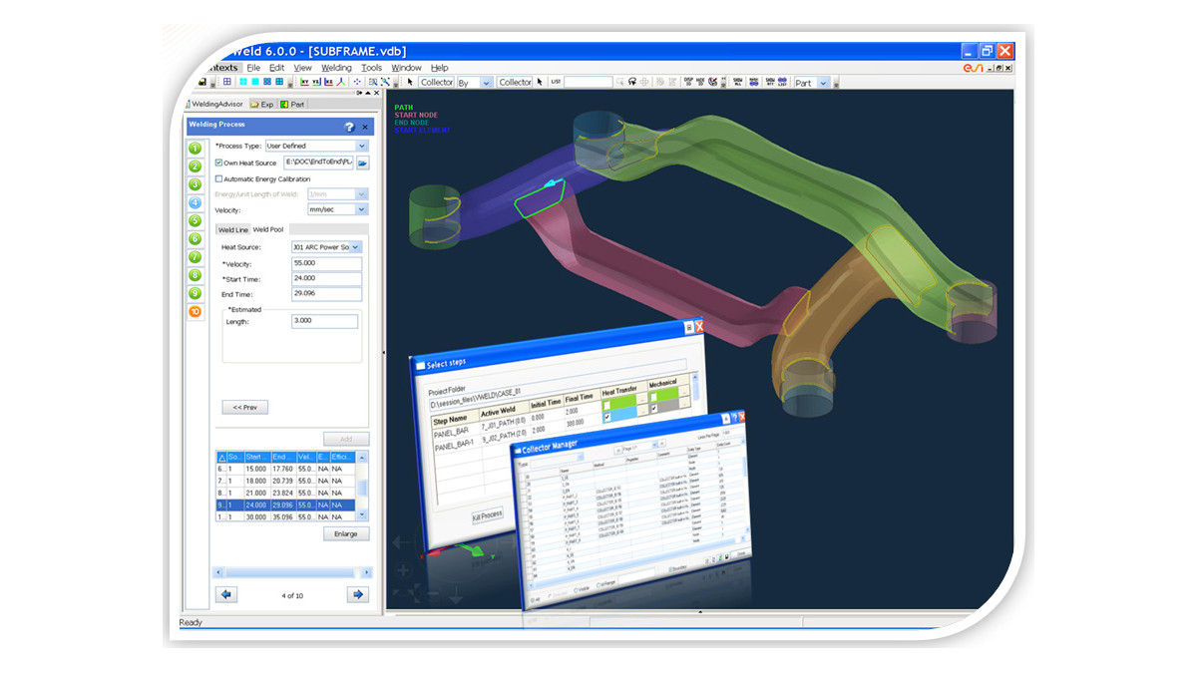Go to wizard step 7

[196, 256]
